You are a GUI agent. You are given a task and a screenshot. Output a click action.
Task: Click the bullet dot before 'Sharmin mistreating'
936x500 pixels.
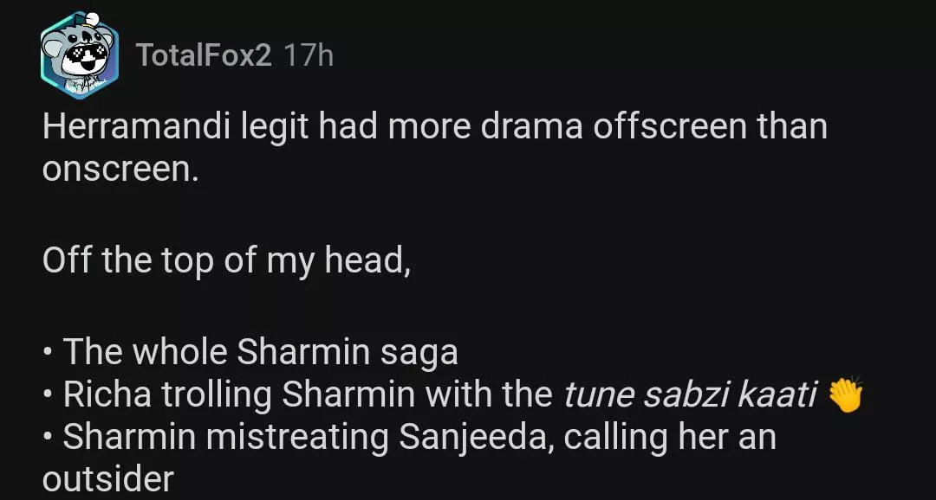coord(49,439)
